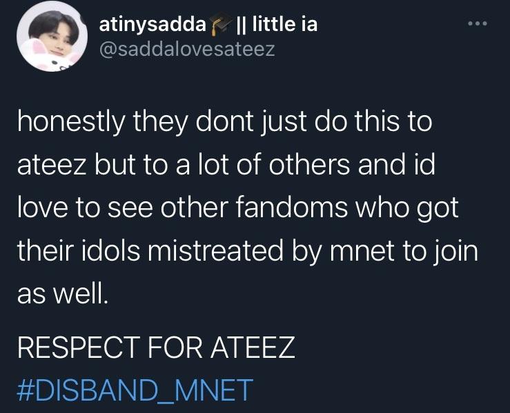Click the word 'others' in second line

pyautogui.click(x=311, y=164)
